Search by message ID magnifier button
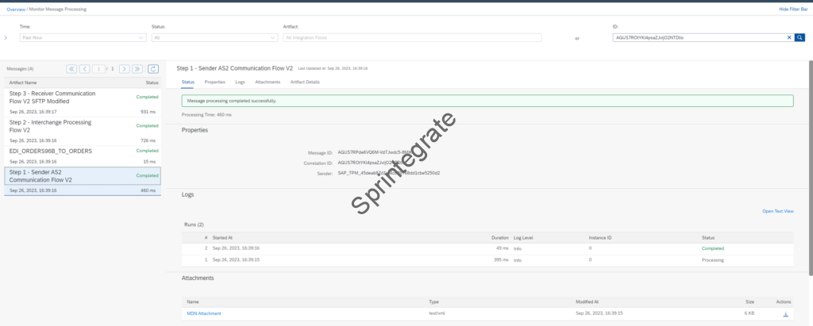813x326 pixels. coord(800,37)
